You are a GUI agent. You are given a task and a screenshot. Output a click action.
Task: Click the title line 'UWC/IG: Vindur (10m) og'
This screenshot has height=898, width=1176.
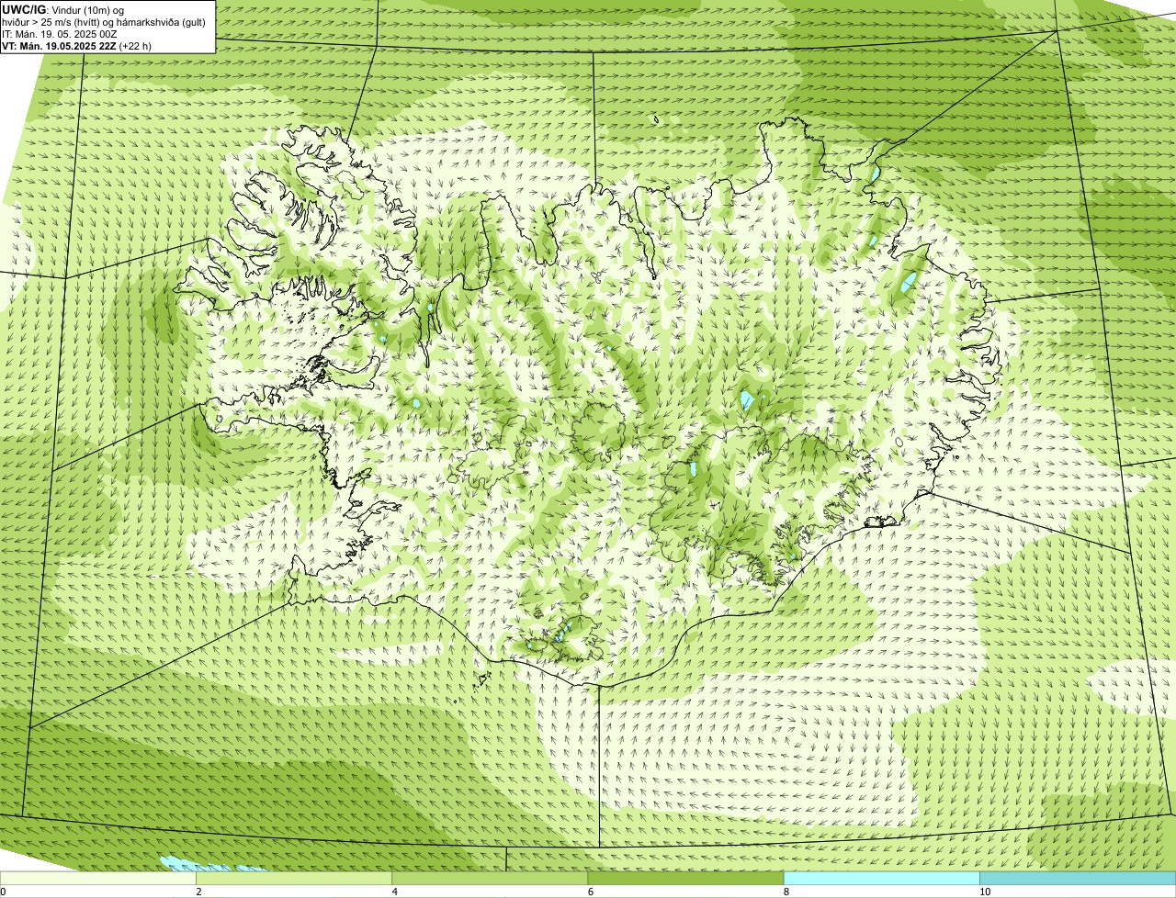[63, 9]
